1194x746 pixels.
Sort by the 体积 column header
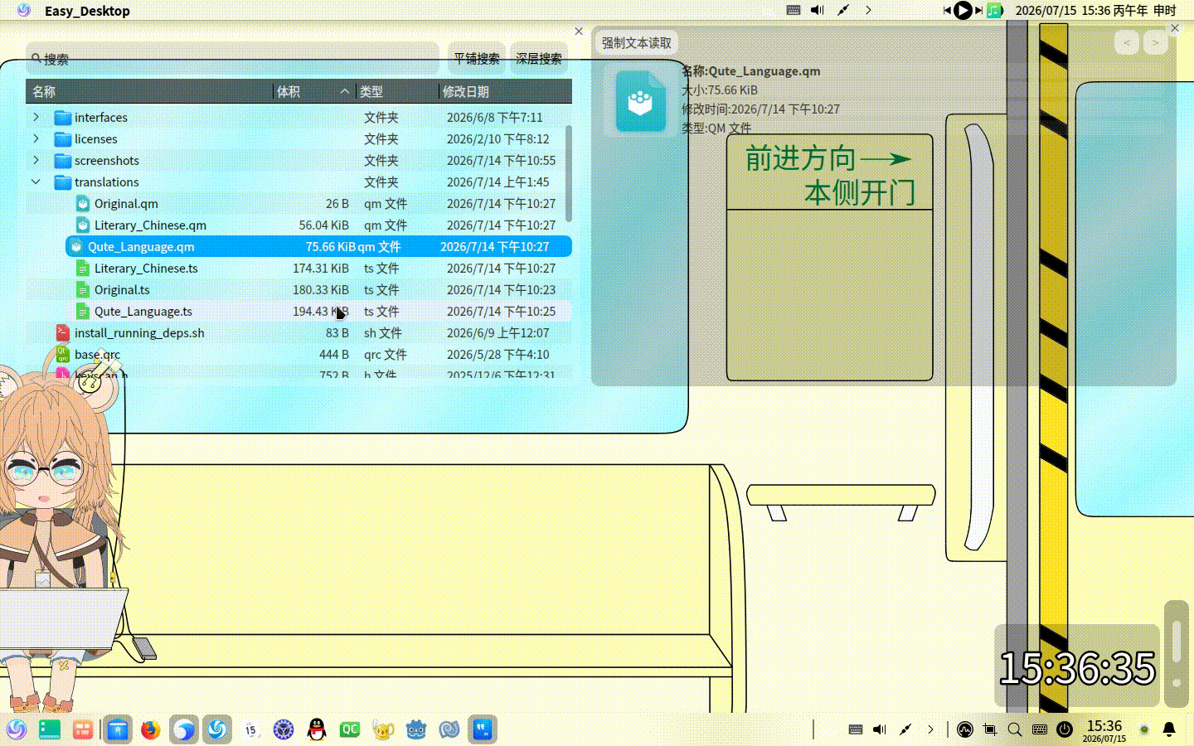click(x=314, y=91)
